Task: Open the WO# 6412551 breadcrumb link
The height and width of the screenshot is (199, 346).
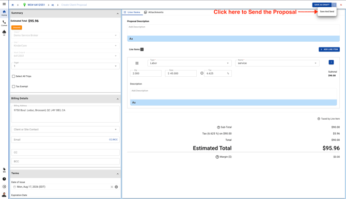Action: (36, 5)
